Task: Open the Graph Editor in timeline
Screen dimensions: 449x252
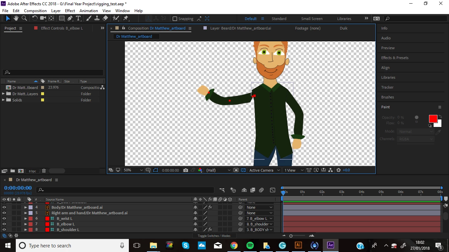Action: (272, 190)
